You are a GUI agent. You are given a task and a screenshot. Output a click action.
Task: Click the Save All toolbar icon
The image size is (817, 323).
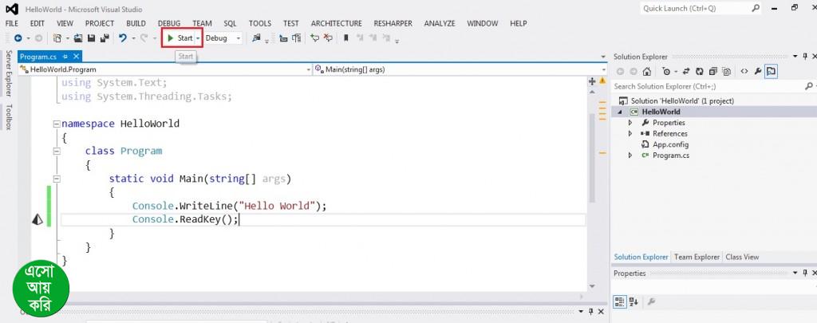click(104, 38)
